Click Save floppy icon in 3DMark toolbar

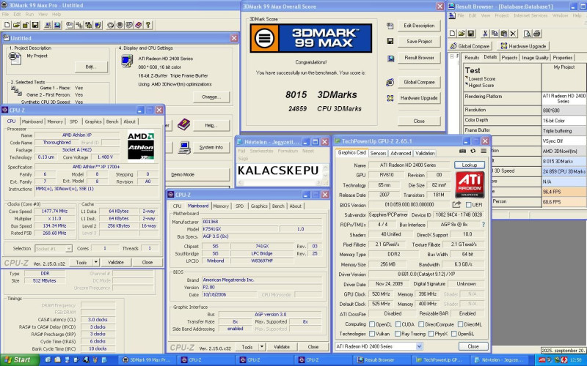pyautogui.click(x=35, y=25)
